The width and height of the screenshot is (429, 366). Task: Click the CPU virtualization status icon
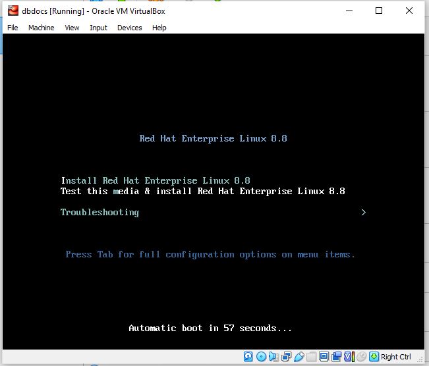click(349, 357)
